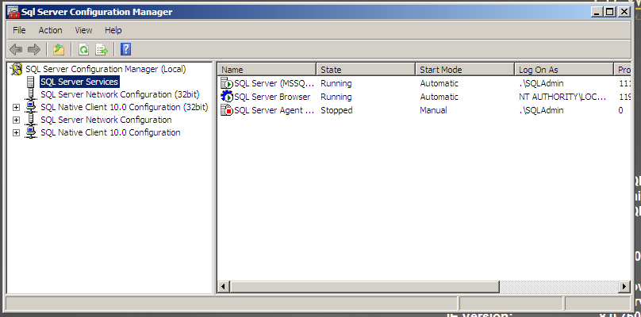Expand SQL Native Client 10.0 Configuration (32bit)

coord(16,108)
